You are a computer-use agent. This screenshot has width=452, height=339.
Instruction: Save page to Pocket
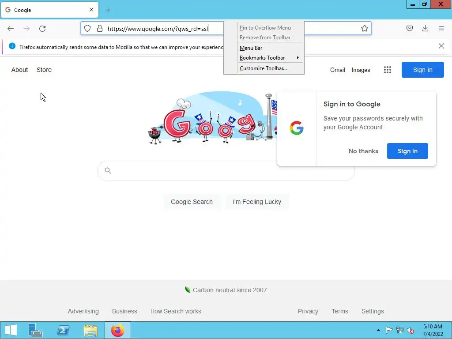coord(410,28)
